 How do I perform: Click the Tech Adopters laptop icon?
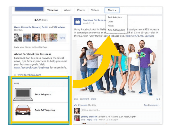click(x=23, y=95)
